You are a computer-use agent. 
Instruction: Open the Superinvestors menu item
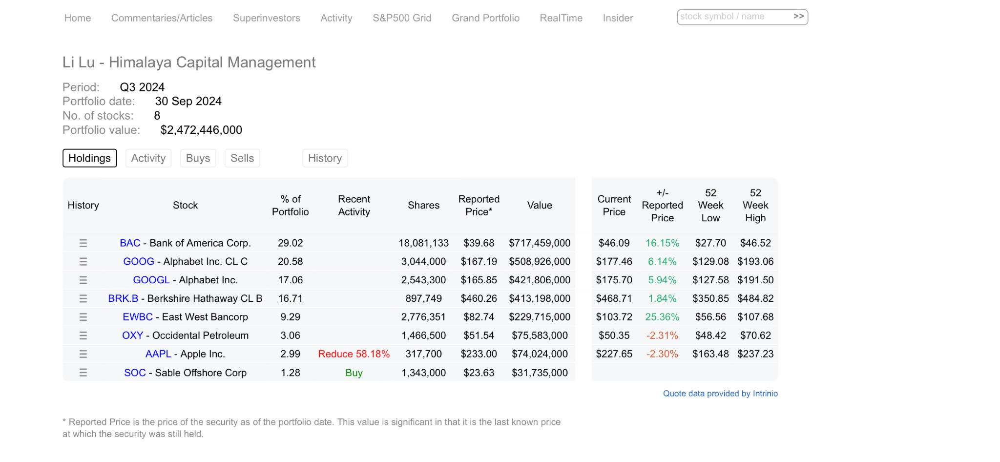267,18
